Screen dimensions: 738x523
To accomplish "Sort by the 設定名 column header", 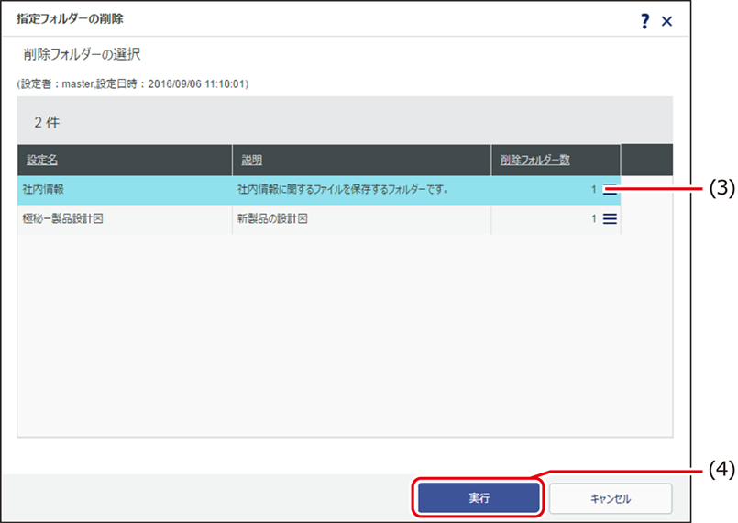I will [x=42, y=160].
